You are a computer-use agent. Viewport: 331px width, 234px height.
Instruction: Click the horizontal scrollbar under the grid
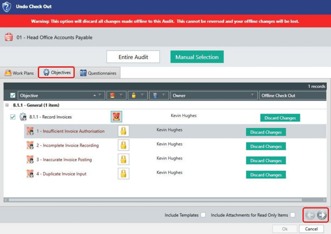pos(155,200)
